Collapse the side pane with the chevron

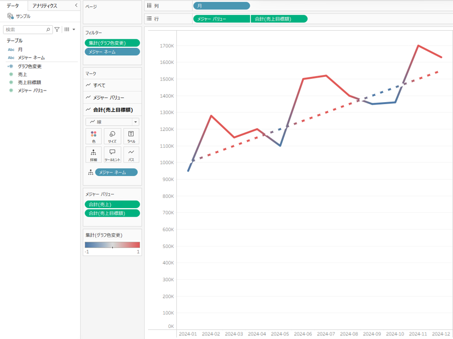[76, 6]
